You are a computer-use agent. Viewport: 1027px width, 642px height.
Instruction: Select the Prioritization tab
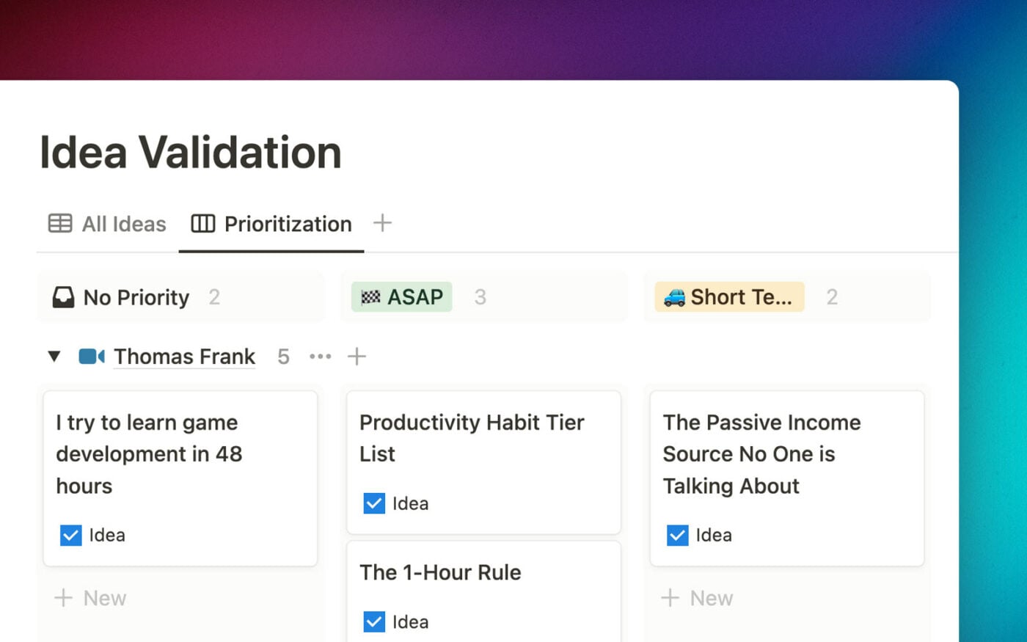pos(288,224)
